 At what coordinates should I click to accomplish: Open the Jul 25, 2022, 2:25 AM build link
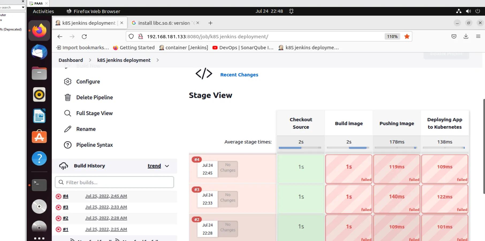click(x=106, y=229)
